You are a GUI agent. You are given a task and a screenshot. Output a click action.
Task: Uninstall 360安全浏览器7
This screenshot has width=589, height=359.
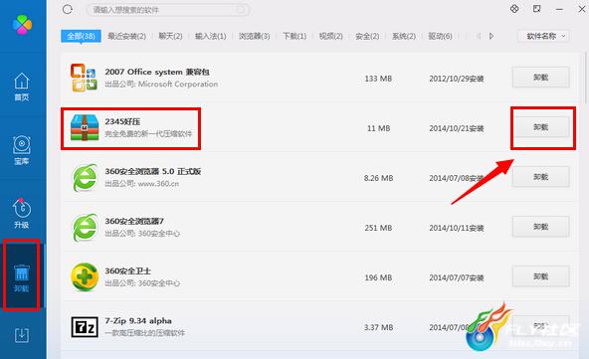point(541,227)
